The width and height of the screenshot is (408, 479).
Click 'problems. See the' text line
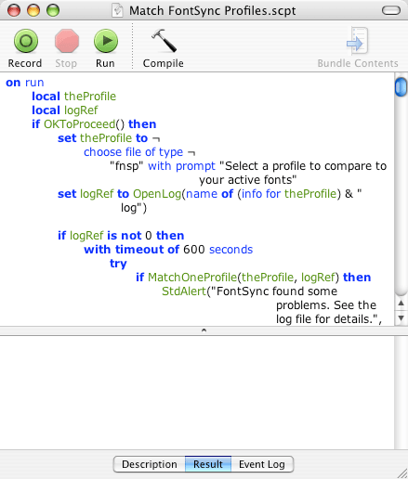pos(326,305)
